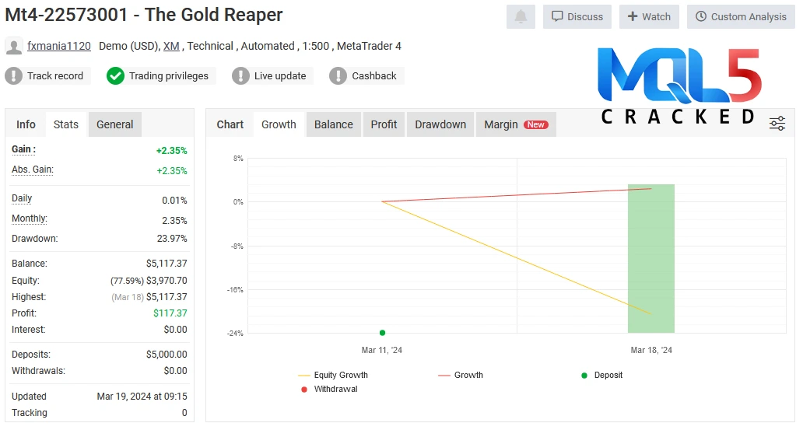Click the notification bell icon

[x=521, y=17]
